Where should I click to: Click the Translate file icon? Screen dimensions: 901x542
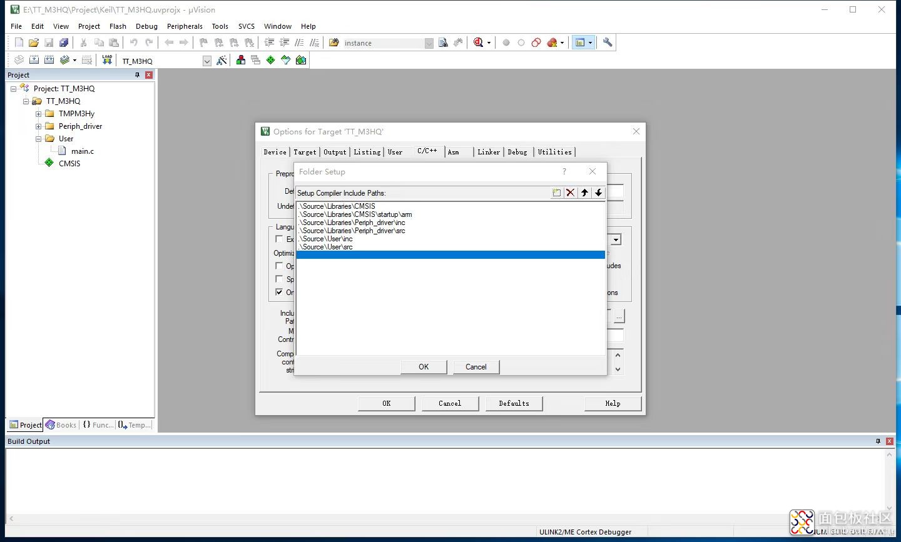pos(19,60)
